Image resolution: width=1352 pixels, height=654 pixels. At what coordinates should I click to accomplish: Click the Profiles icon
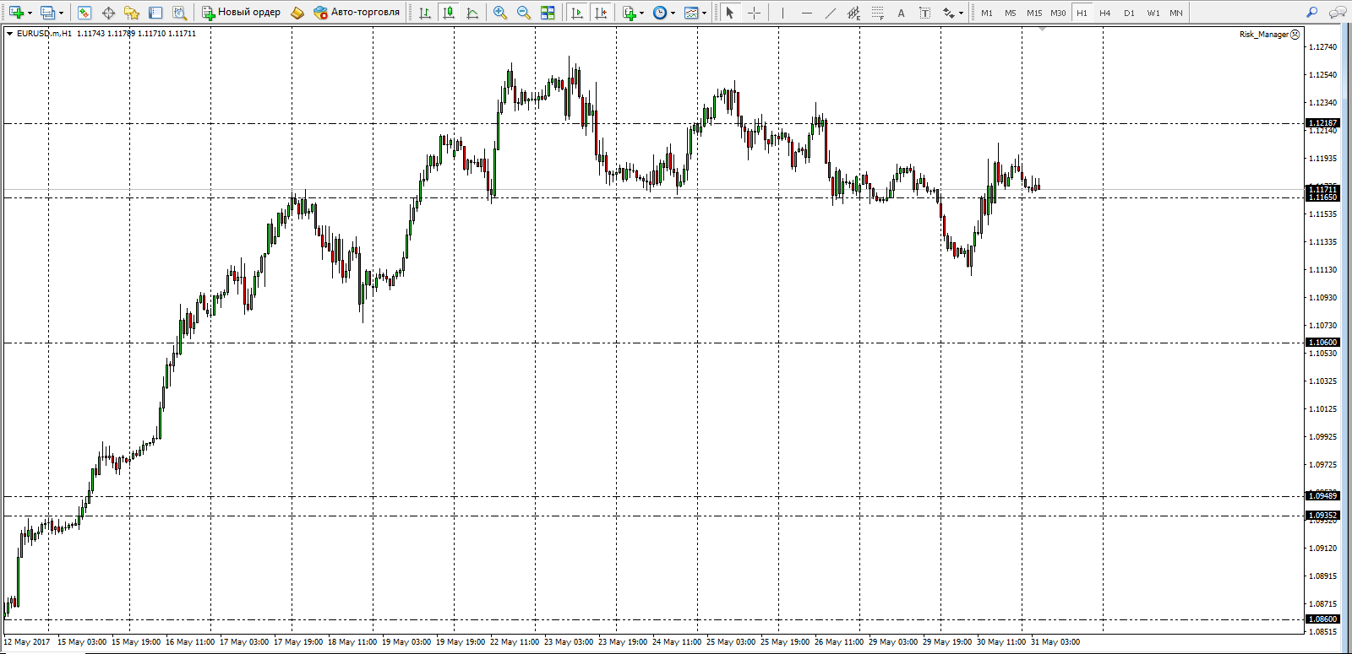47,13
